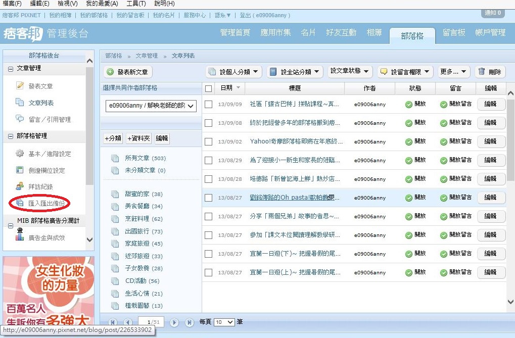Switch to the 帳戶管理 tab
This screenshot has height=338, width=515.
point(490,32)
